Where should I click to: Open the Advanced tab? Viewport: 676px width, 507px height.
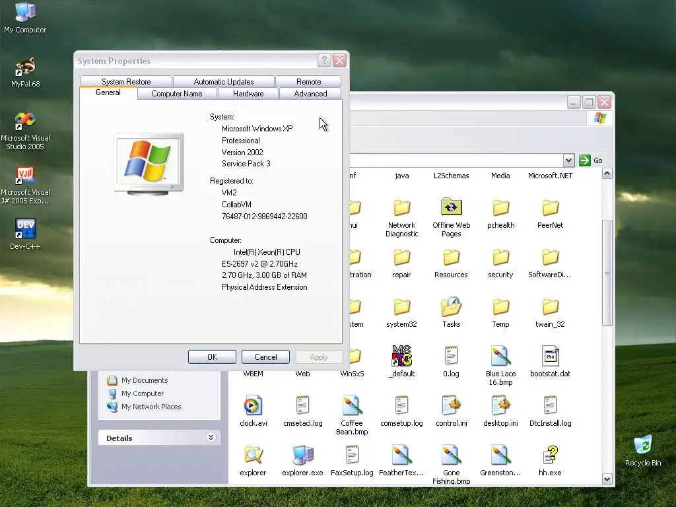(310, 94)
